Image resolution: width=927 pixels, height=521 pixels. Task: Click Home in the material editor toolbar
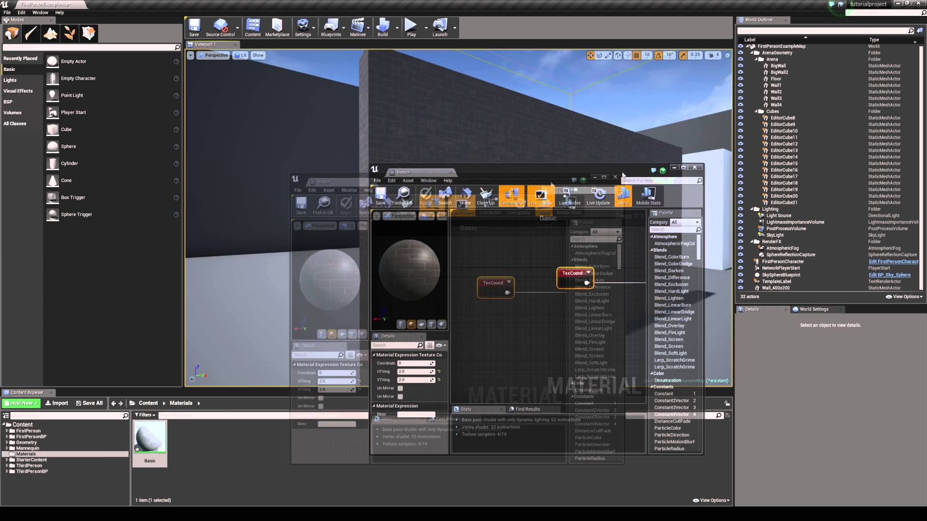click(x=465, y=196)
